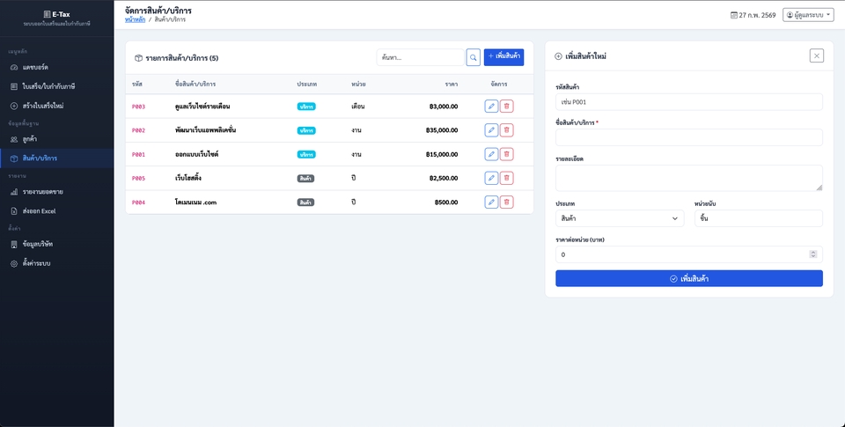The image size is (845, 427).
Task: Delete product P004 trash icon
Action: 506,202
